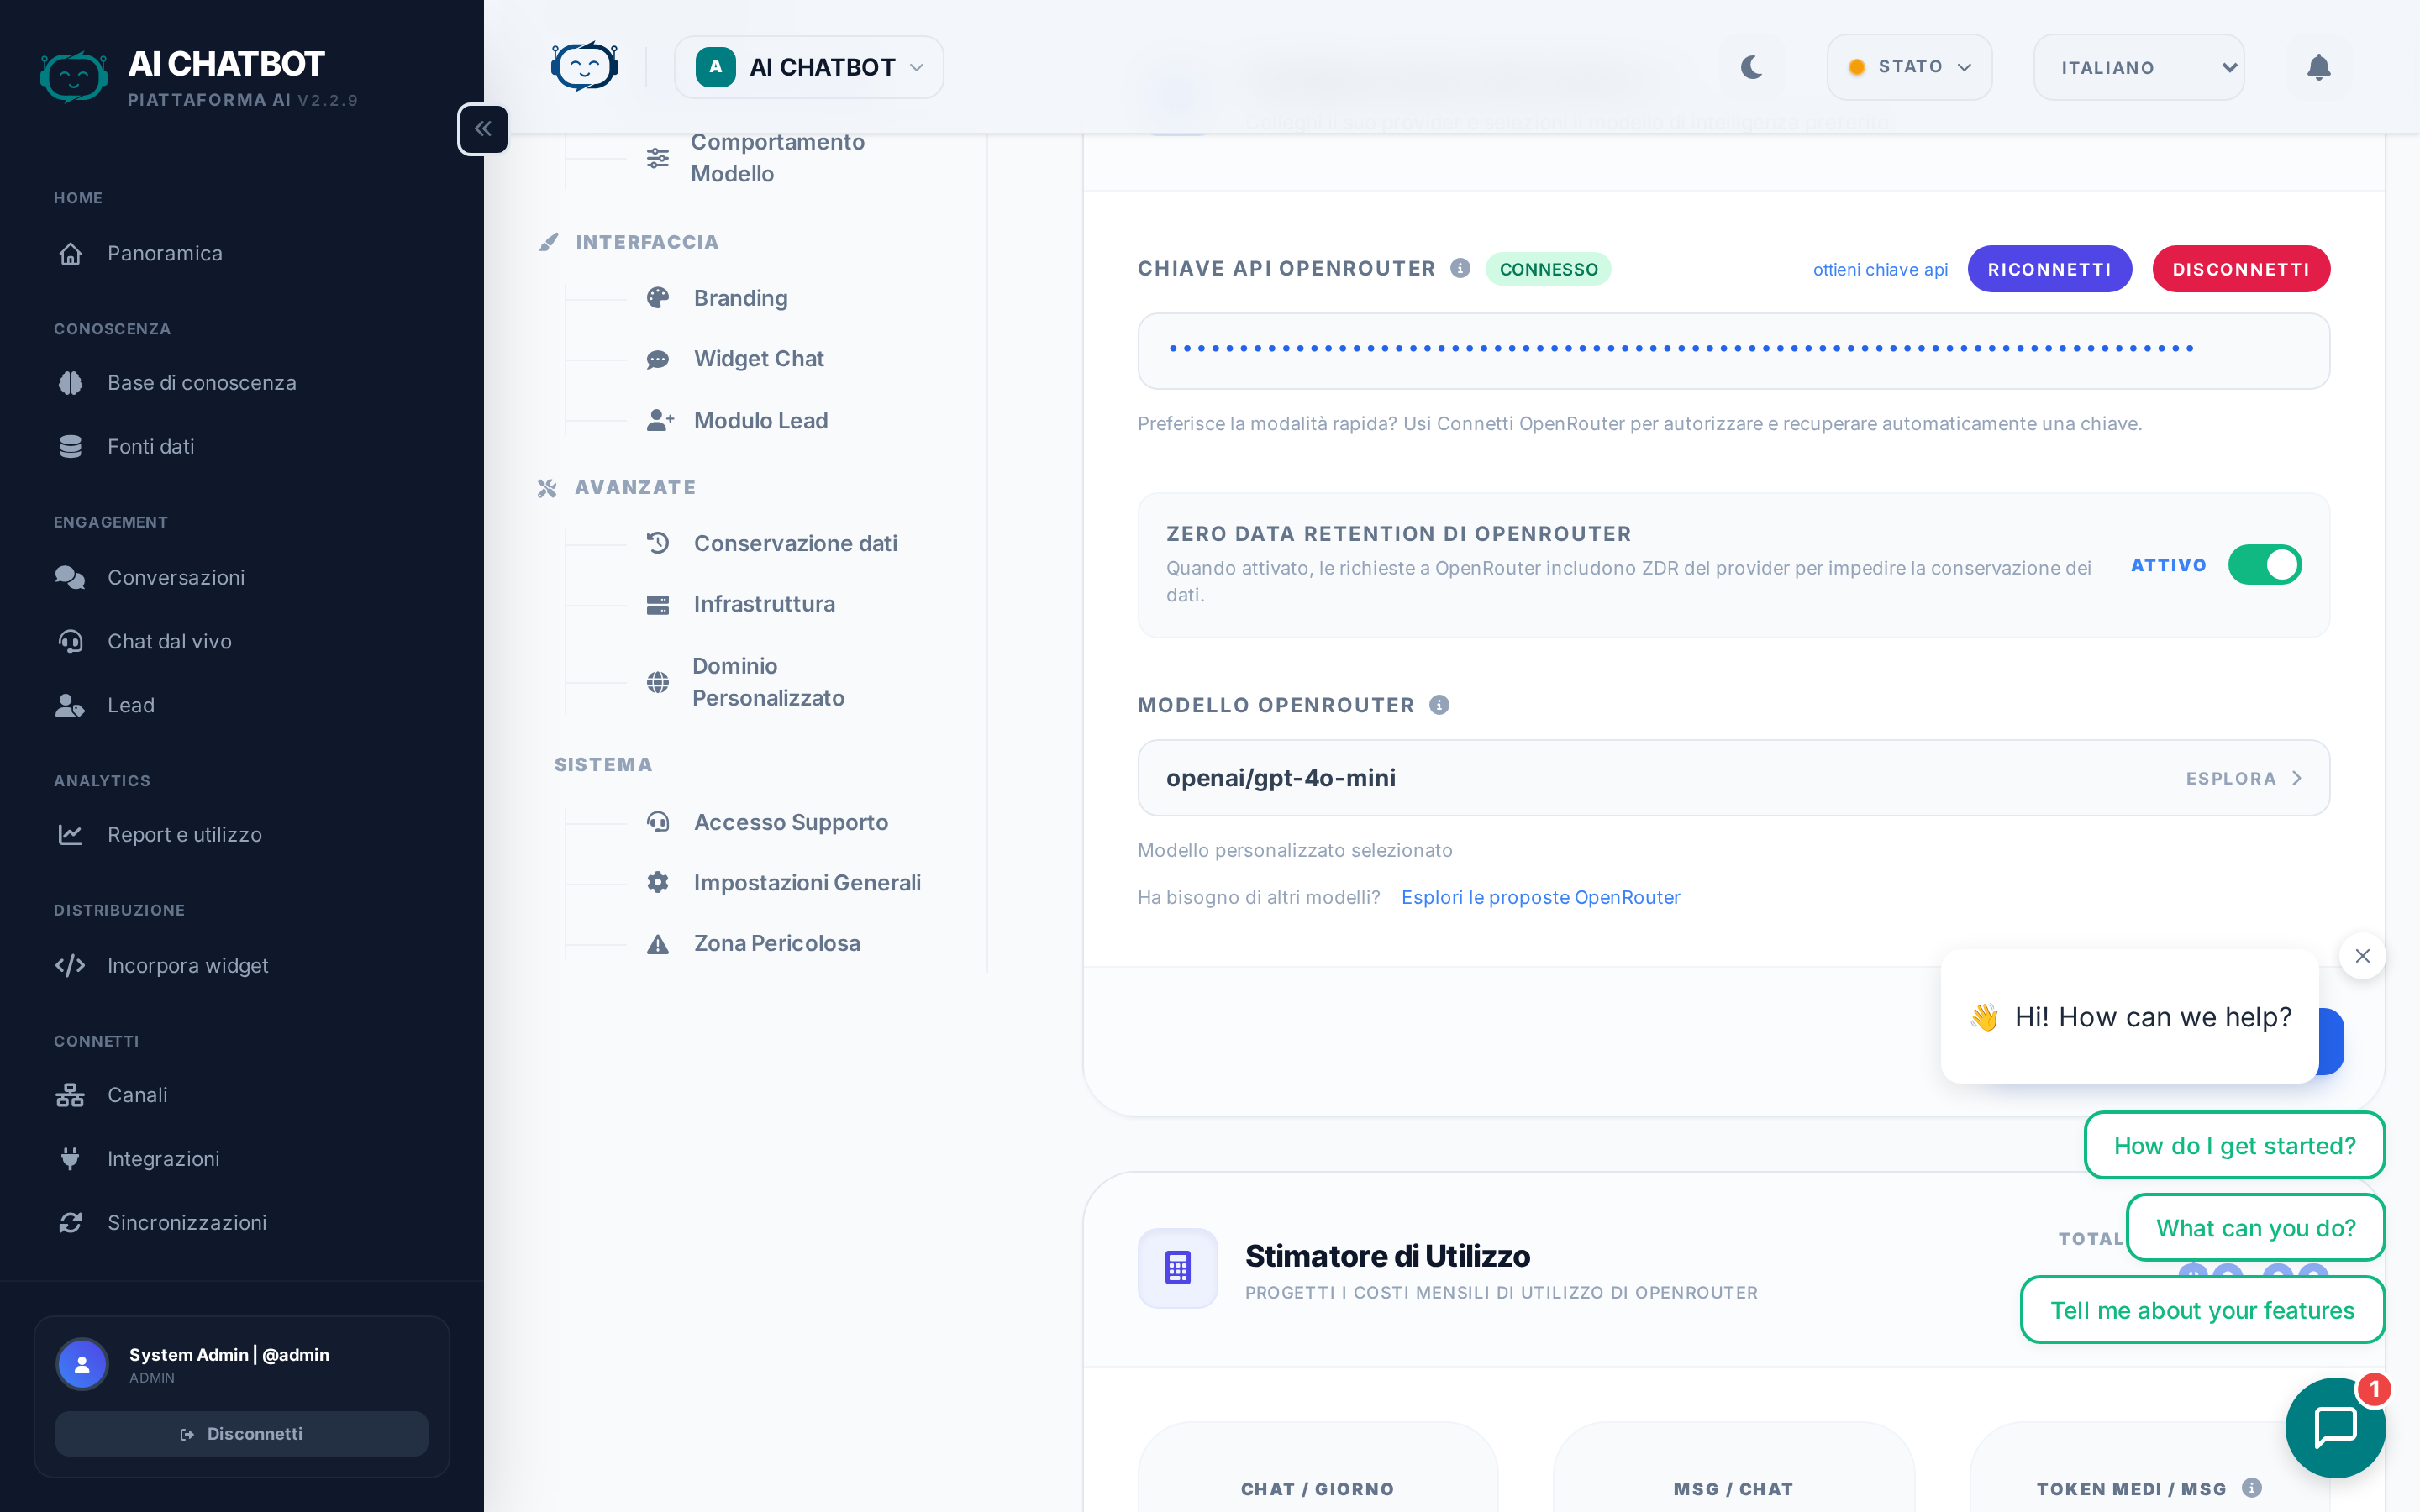Collapse sidebar with double-chevron button
This screenshot has width=2420, height=1512.
pyautogui.click(x=483, y=129)
